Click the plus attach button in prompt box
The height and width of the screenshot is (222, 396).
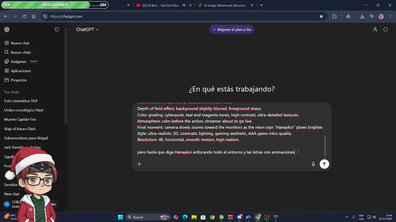pos(139,164)
